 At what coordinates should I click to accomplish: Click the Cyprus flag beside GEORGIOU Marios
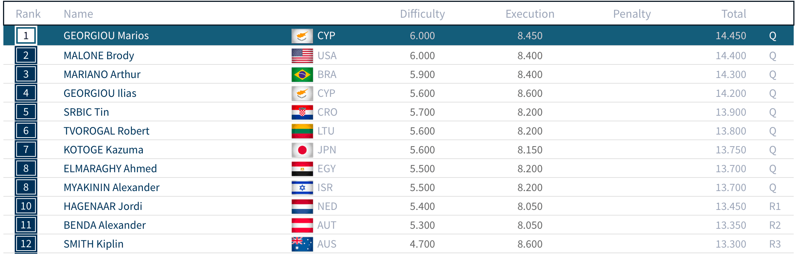(x=302, y=36)
